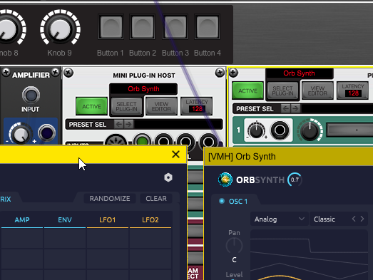This screenshot has height=280, width=373.
Task: Click Mini Plug-In Host left corner screw
Action: point(68,73)
